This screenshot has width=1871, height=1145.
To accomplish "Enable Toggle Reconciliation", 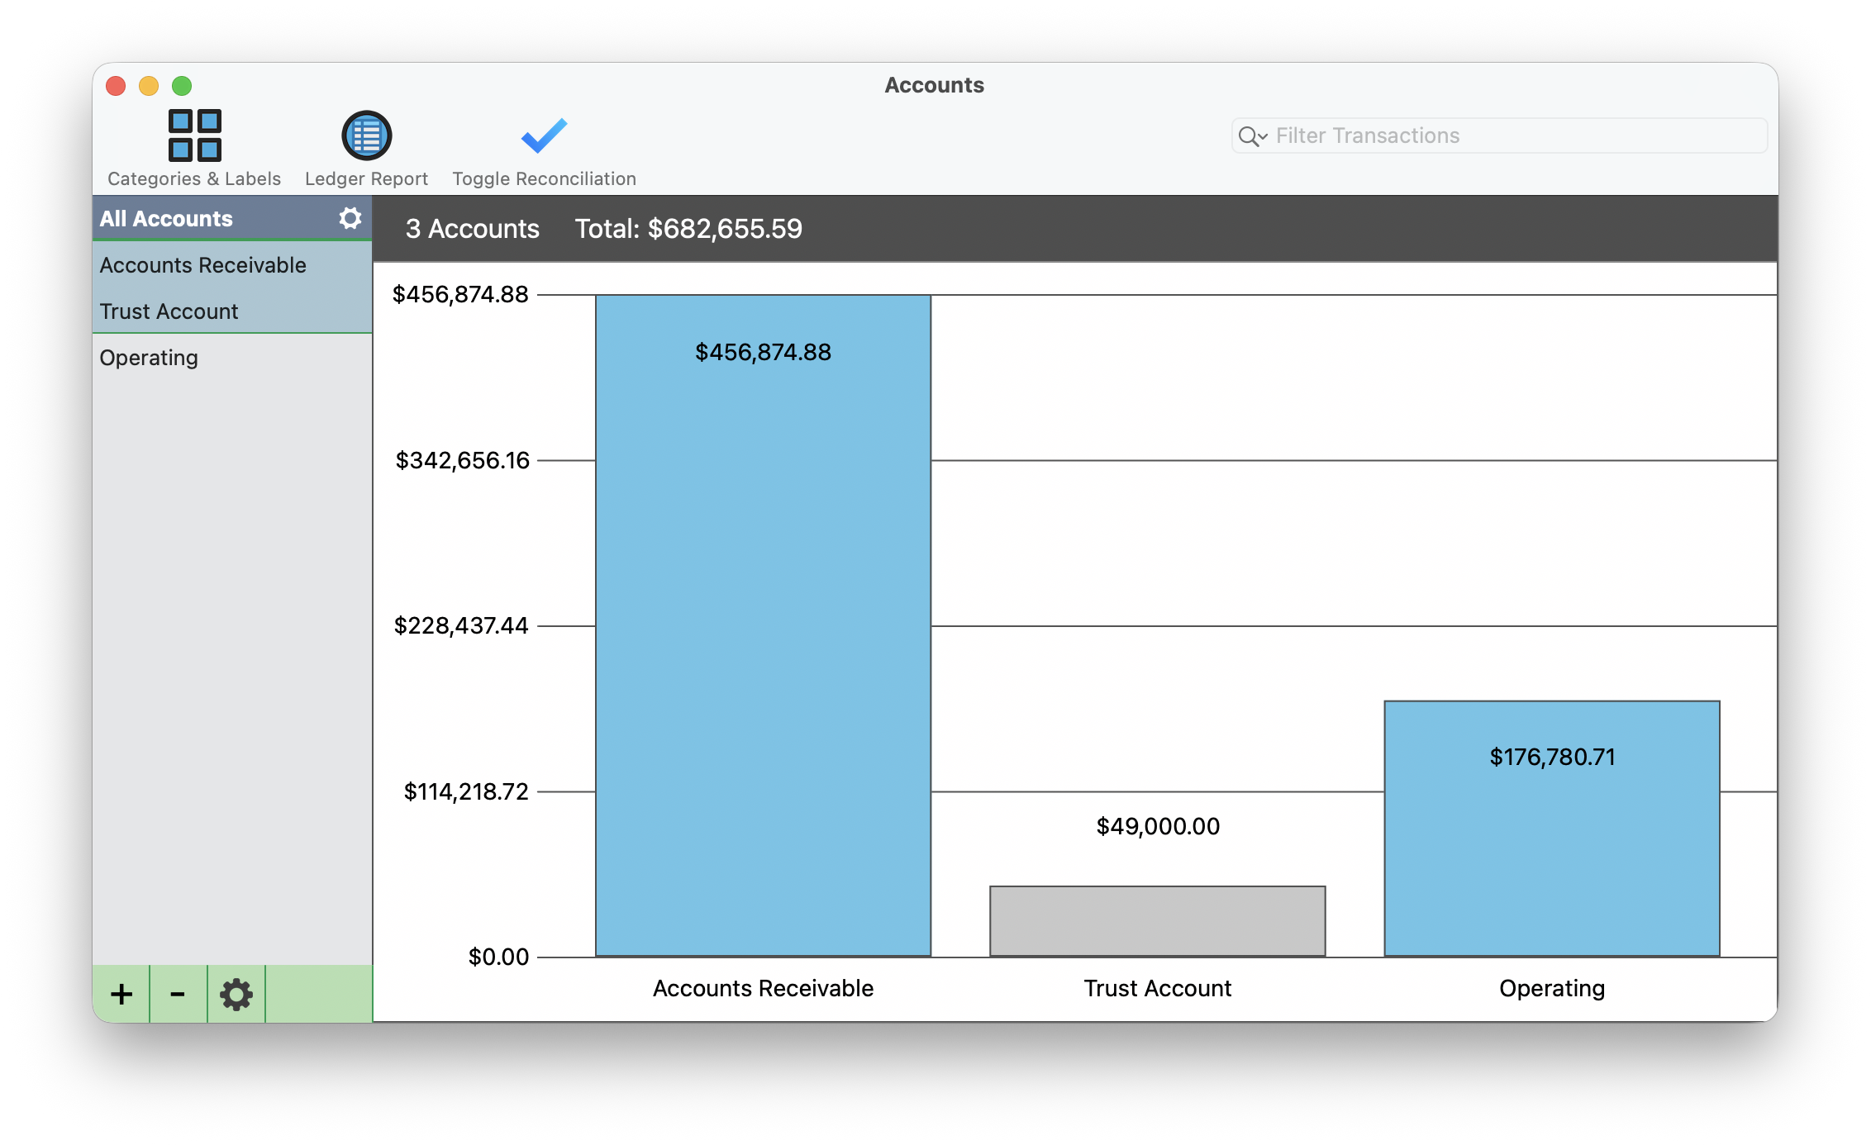I will point(543,149).
